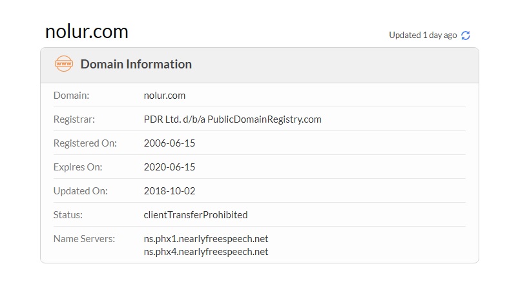Image resolution: width=529 pixels, height=297 pixels.
Task: Click the Updated On: label
Action: (x=80, y=191)
